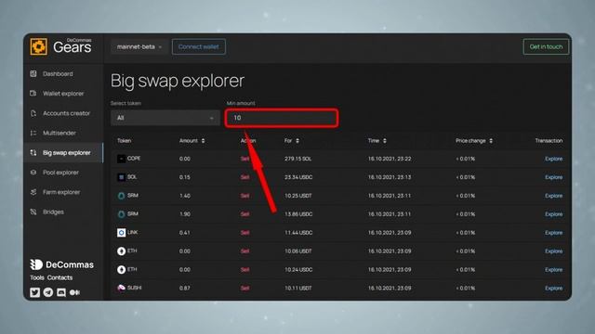Explore the SUSHI transaction
Viewport: 595px width, 334px height.
(x=554, y=289)
